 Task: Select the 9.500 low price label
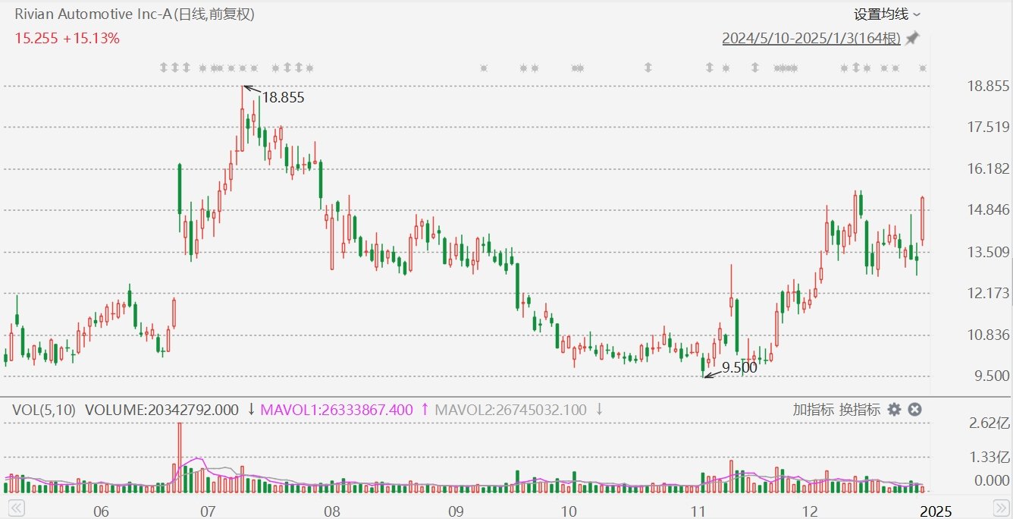click(739, 368)
